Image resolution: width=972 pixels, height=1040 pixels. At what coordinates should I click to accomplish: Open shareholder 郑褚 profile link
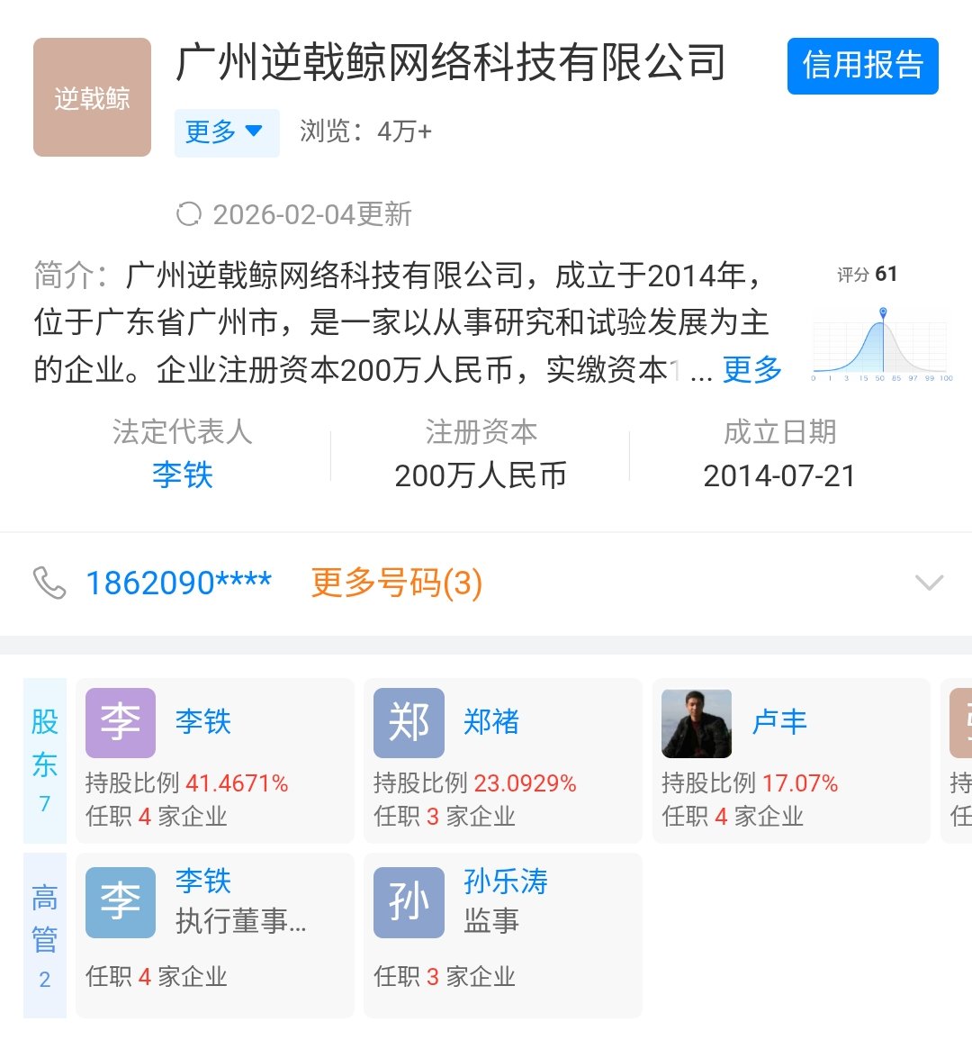(491, 721)
